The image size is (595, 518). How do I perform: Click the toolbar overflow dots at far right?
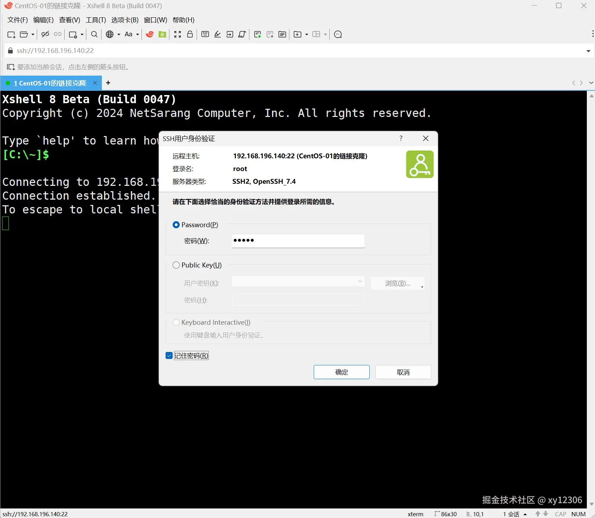click(x=593, y=34)
